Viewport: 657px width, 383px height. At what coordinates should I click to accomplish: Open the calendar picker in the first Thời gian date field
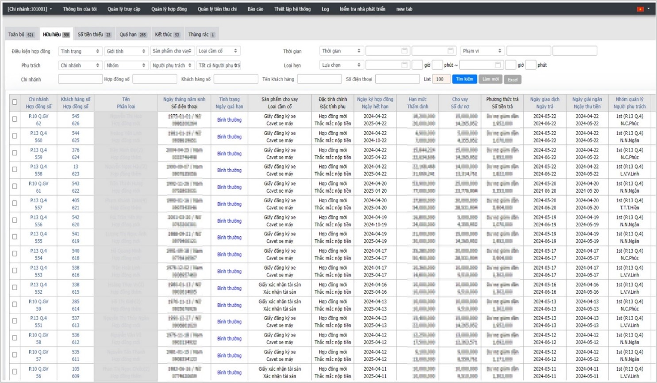pos(404,51)
